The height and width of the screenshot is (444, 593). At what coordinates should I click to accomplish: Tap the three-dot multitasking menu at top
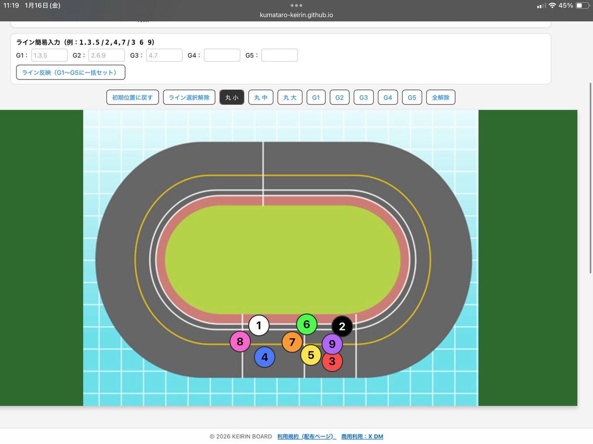click(x=296, y=5)
